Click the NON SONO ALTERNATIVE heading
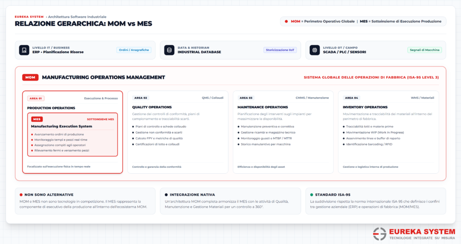This screenshot has width=461, height=244. click(49, 194)
